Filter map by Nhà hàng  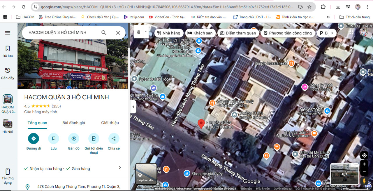pos(169,33)
